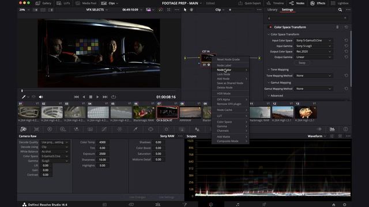This screenshot has height=207, width=369.
Task: Reset the Input Color Space value
Action: 346,40
